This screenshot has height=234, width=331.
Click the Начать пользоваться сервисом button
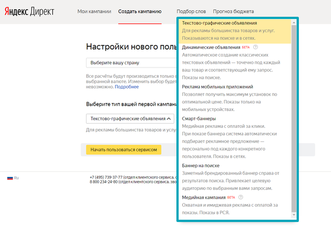124,150
